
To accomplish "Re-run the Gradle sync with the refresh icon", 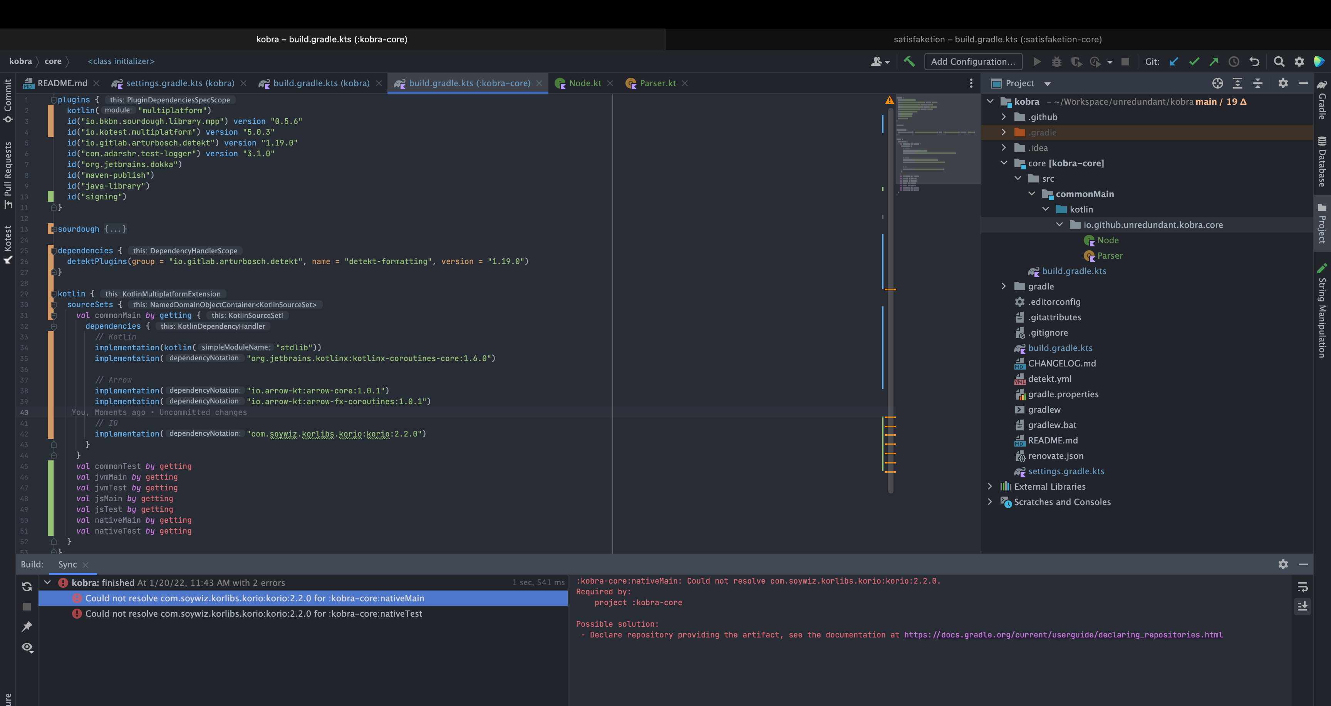I will pos(26,586).
